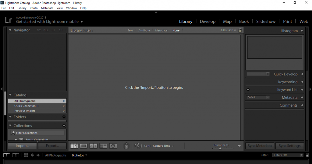This screenshot has width=312, height=164.
Task: Click the filter lock icon
Action: pyautogui.click(x=240, y=30)
